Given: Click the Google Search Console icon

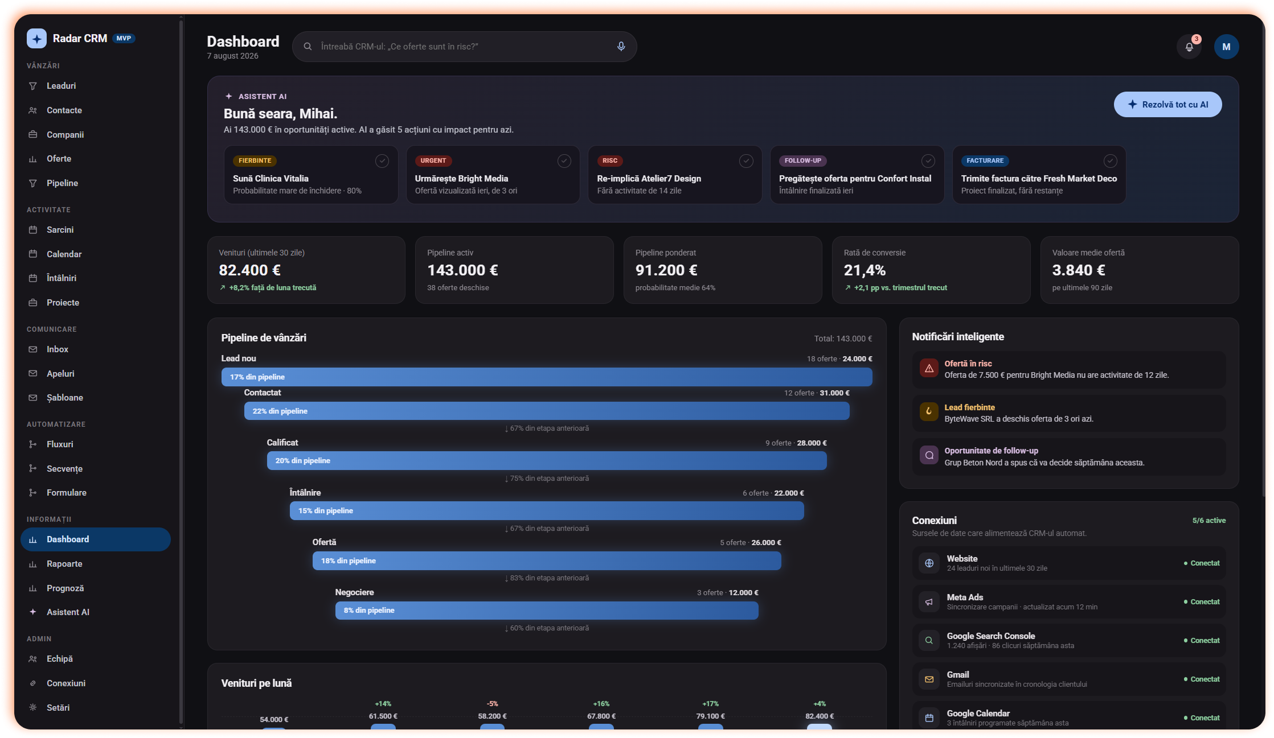Looking at the screenshot, I should [x=929, y=641].
